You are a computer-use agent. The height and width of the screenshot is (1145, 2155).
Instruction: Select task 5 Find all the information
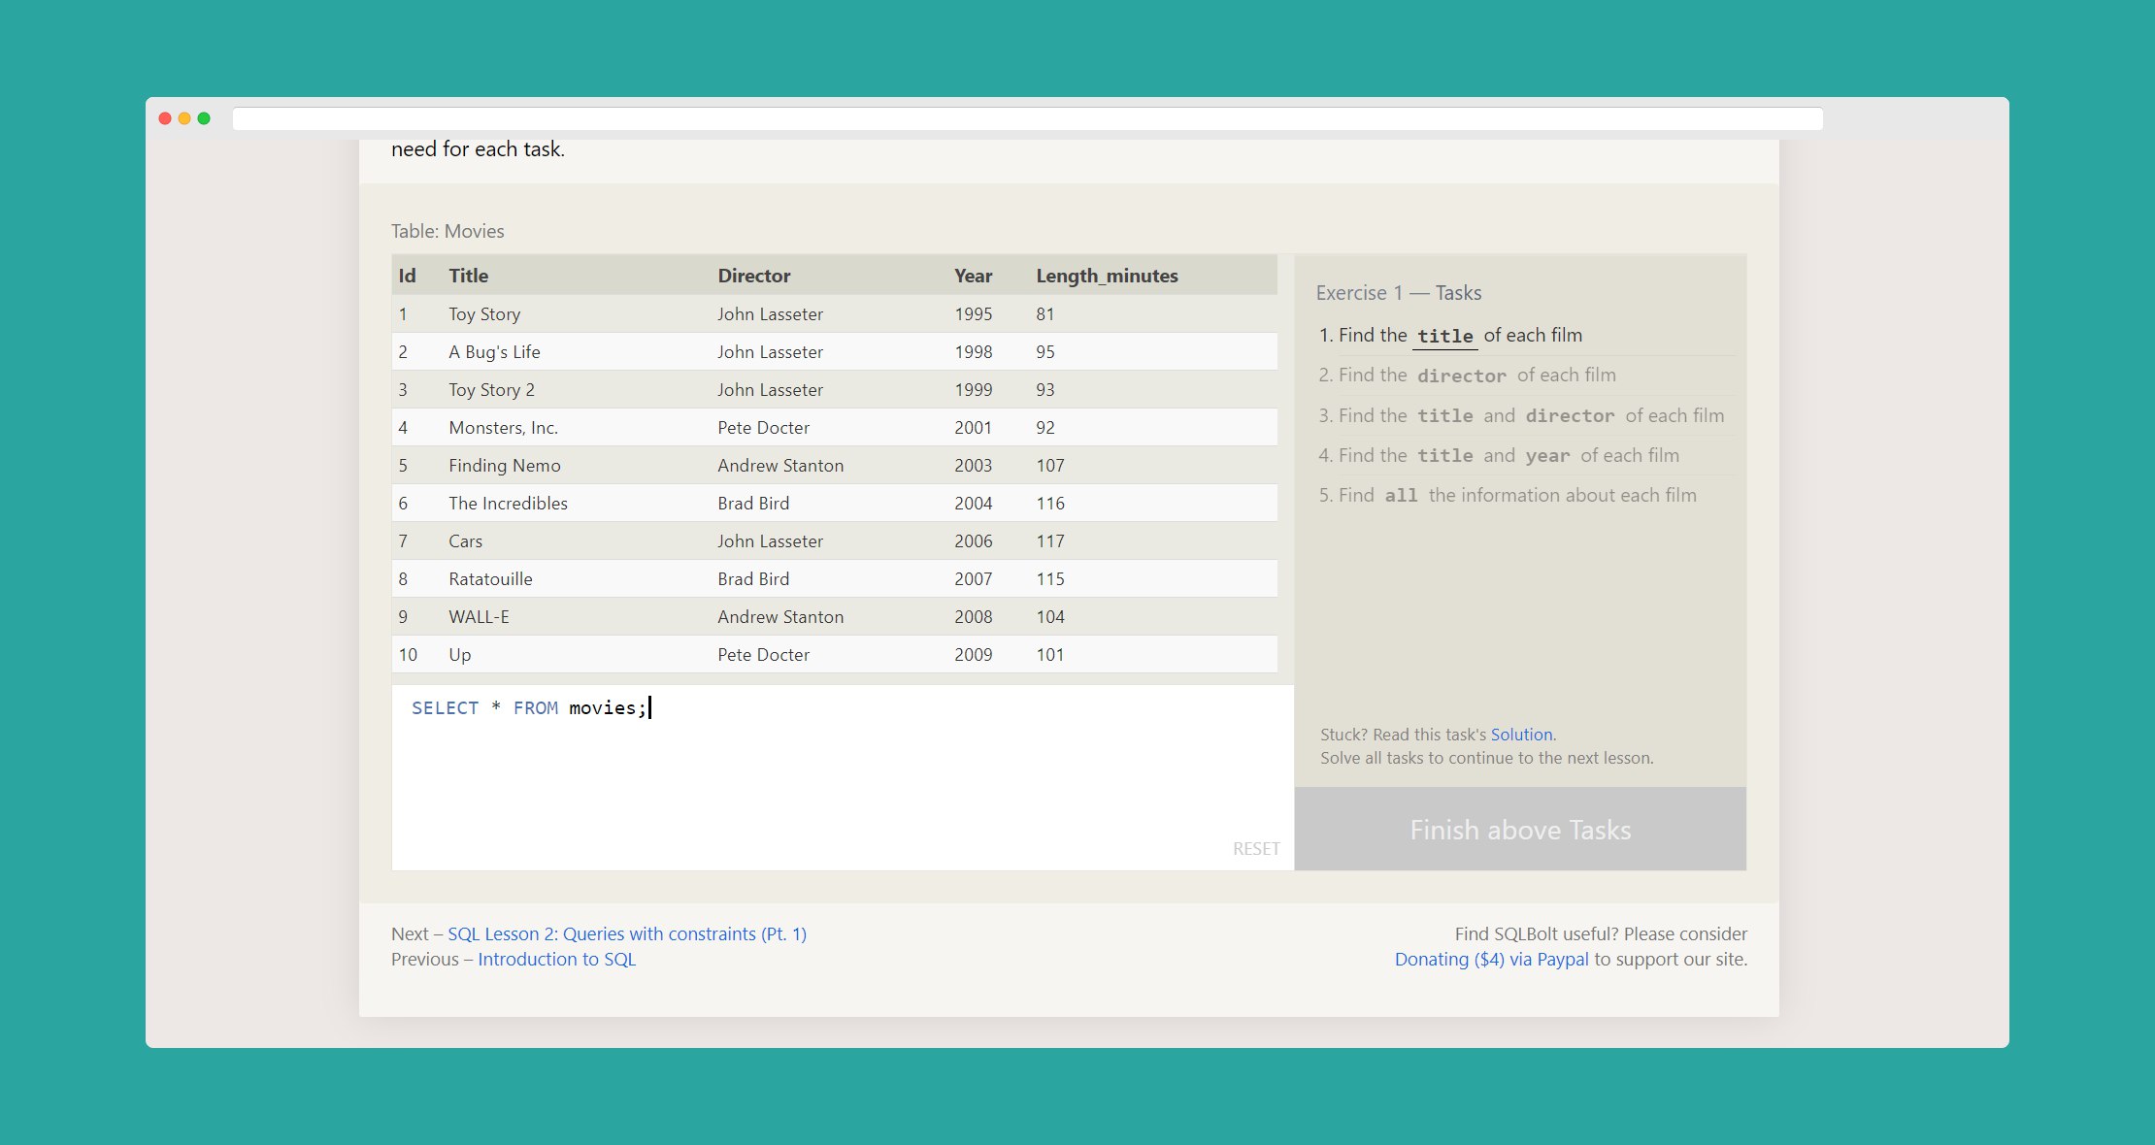1508,495
